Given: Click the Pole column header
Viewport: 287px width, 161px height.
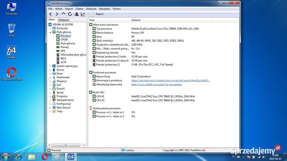Looking at the screenshot, I should click(x=109, y=20).
